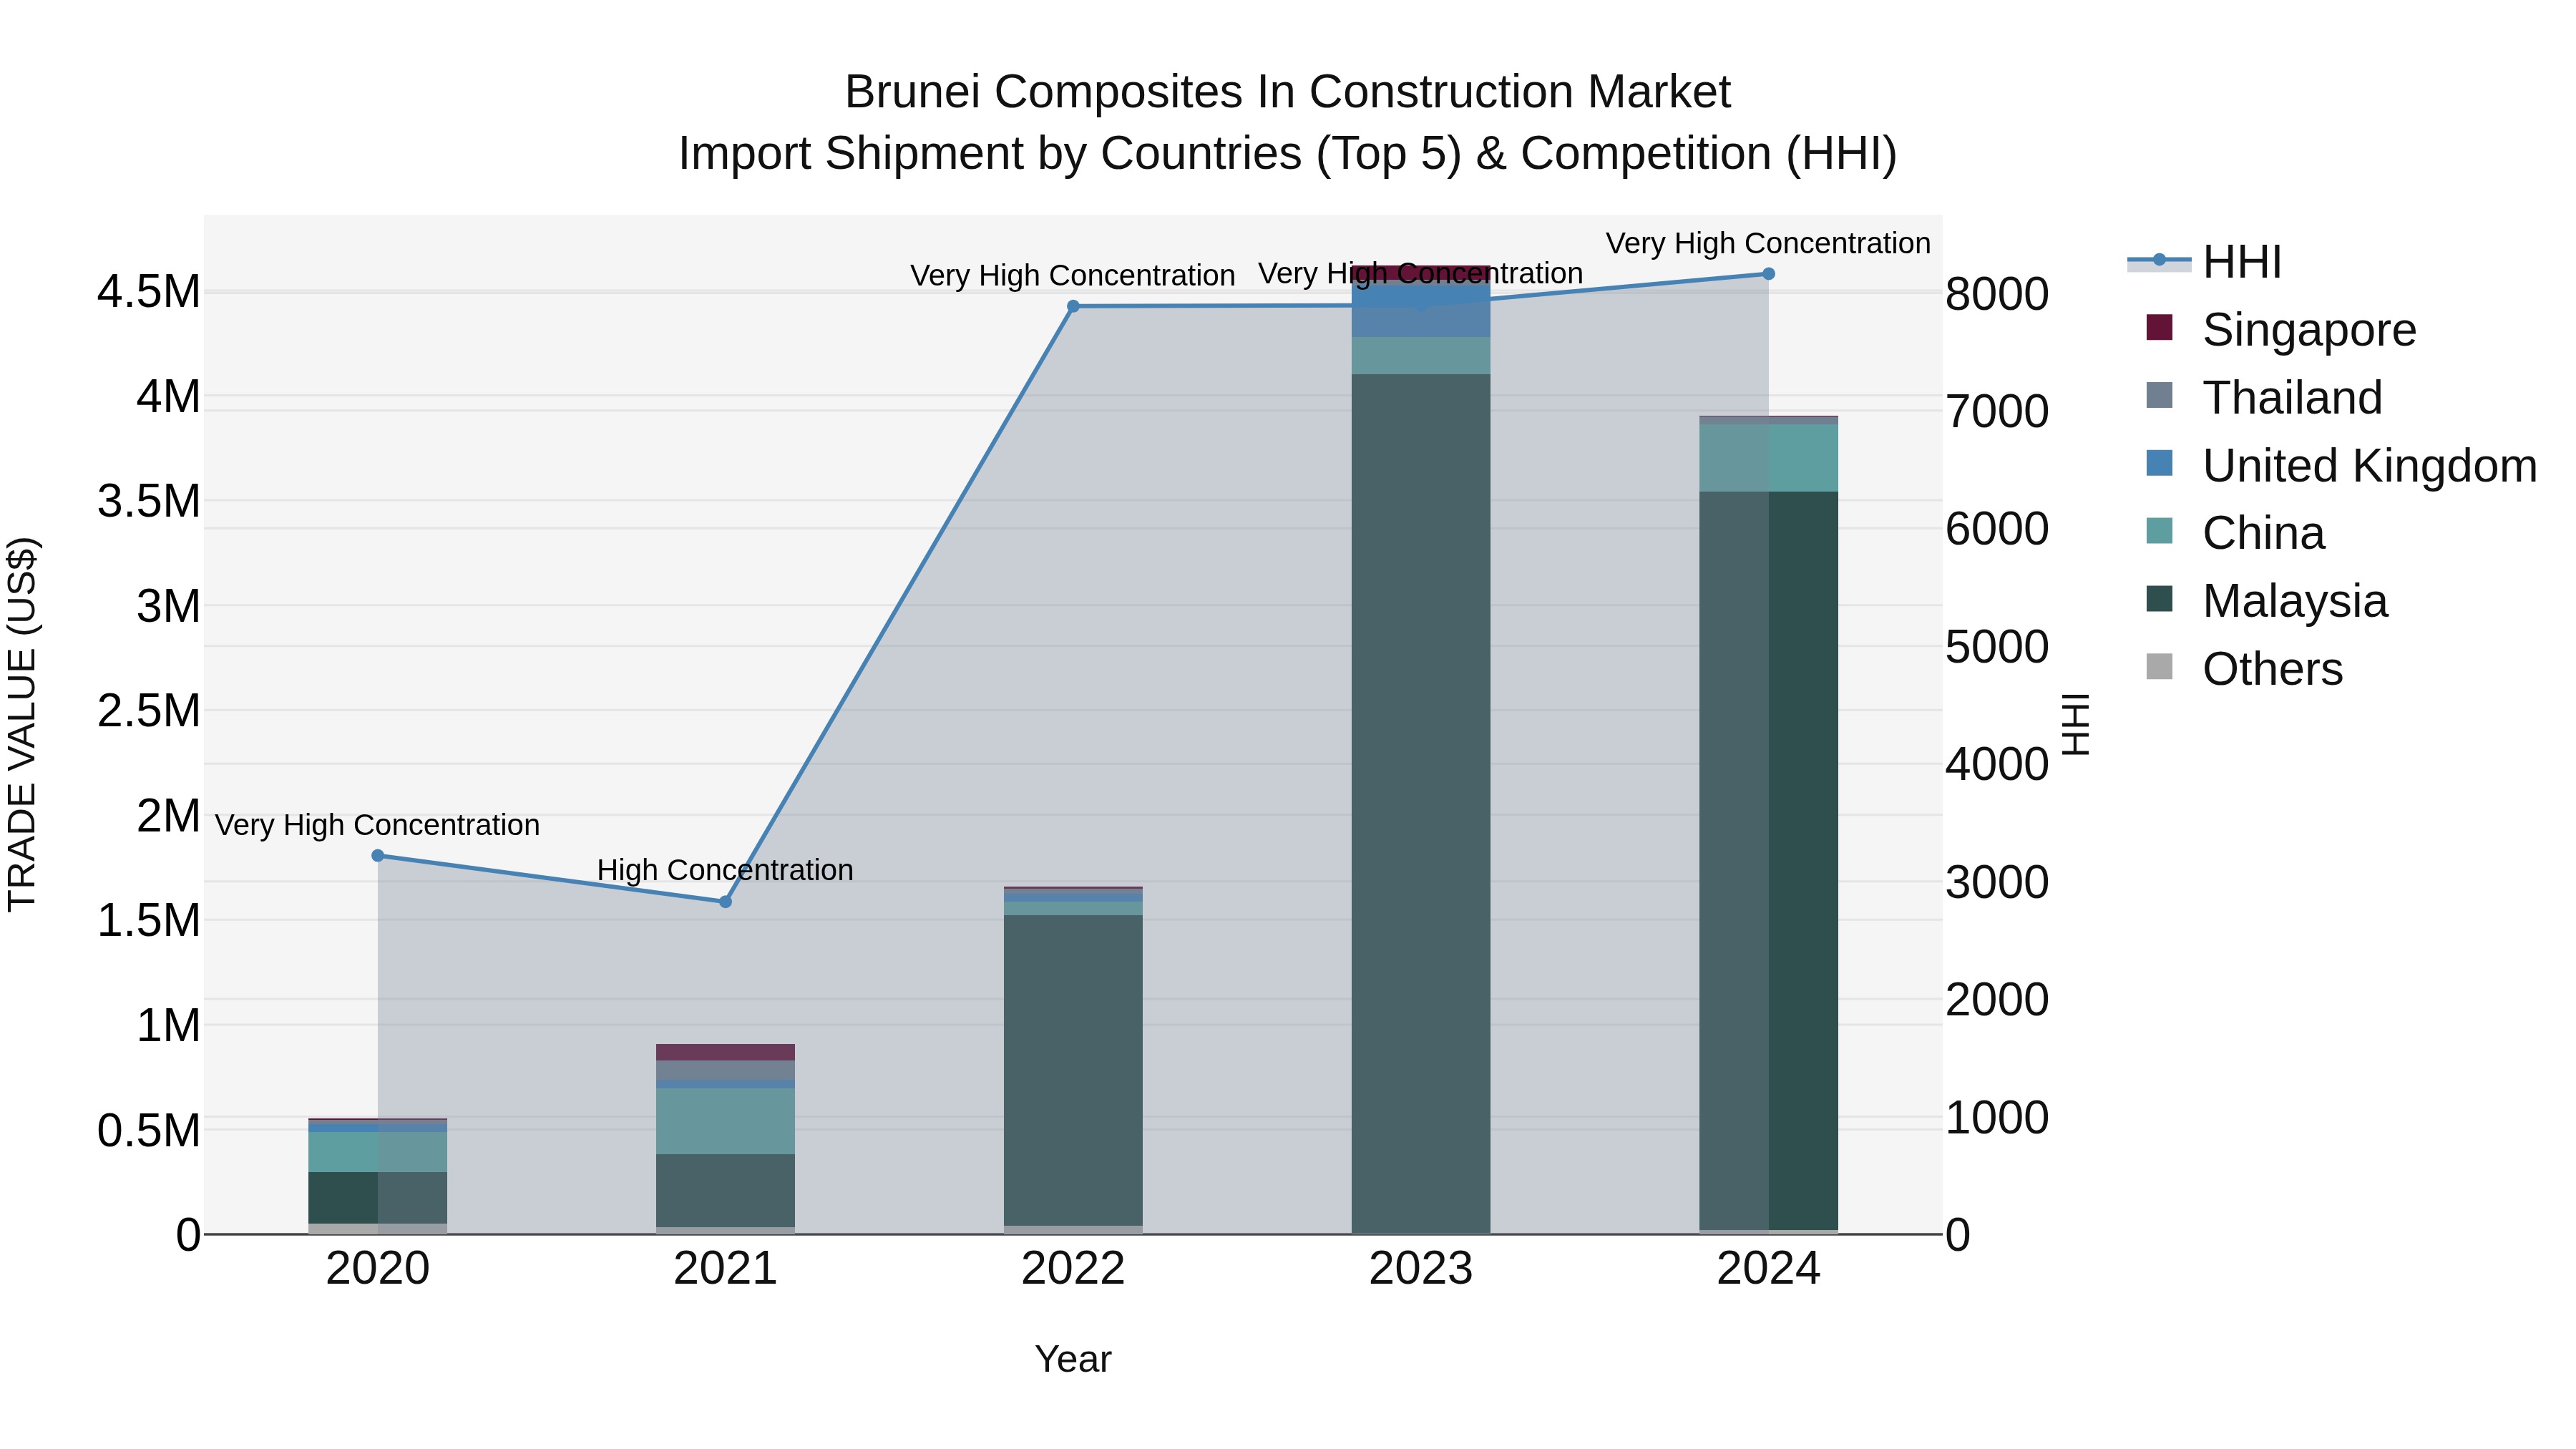Click the 1000 right axis tick label

[x=1997, y=1118]
